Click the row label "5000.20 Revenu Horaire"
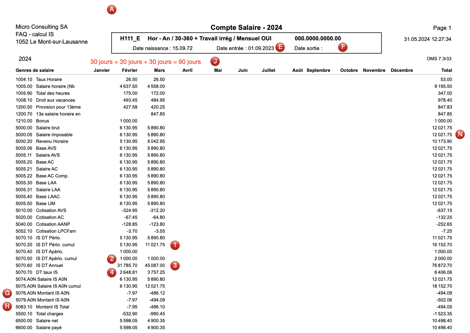This screenshot has width=470, height=333. [42, 141]
